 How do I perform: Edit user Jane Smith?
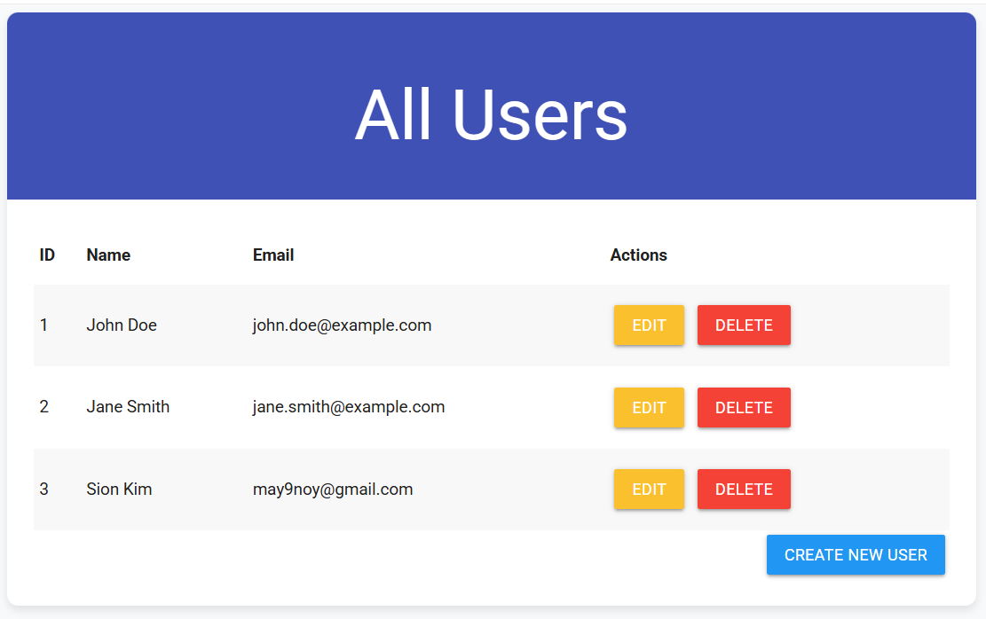(x=649, y=407)
